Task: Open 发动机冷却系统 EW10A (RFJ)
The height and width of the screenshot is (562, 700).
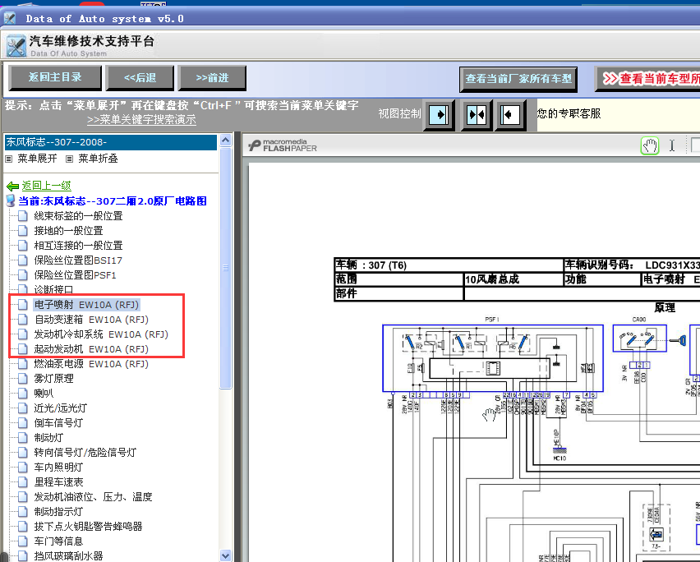Action: coord(101,334)
